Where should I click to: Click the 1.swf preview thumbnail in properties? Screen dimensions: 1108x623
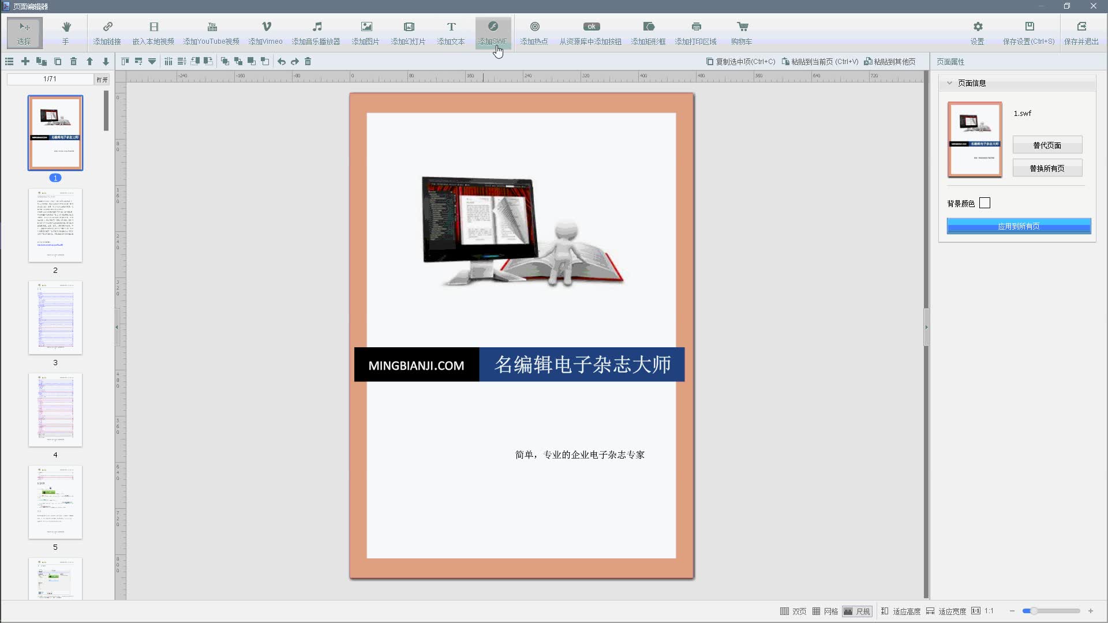coord(975,140)
